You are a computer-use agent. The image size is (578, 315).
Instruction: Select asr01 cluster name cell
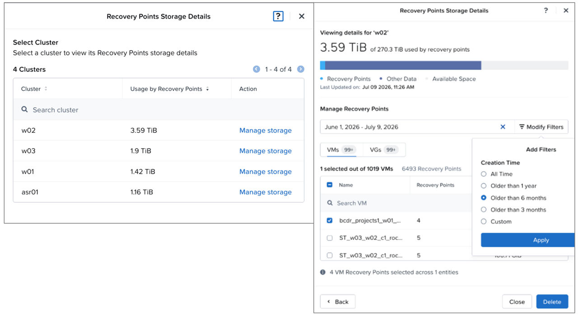[x=30, y=192]
